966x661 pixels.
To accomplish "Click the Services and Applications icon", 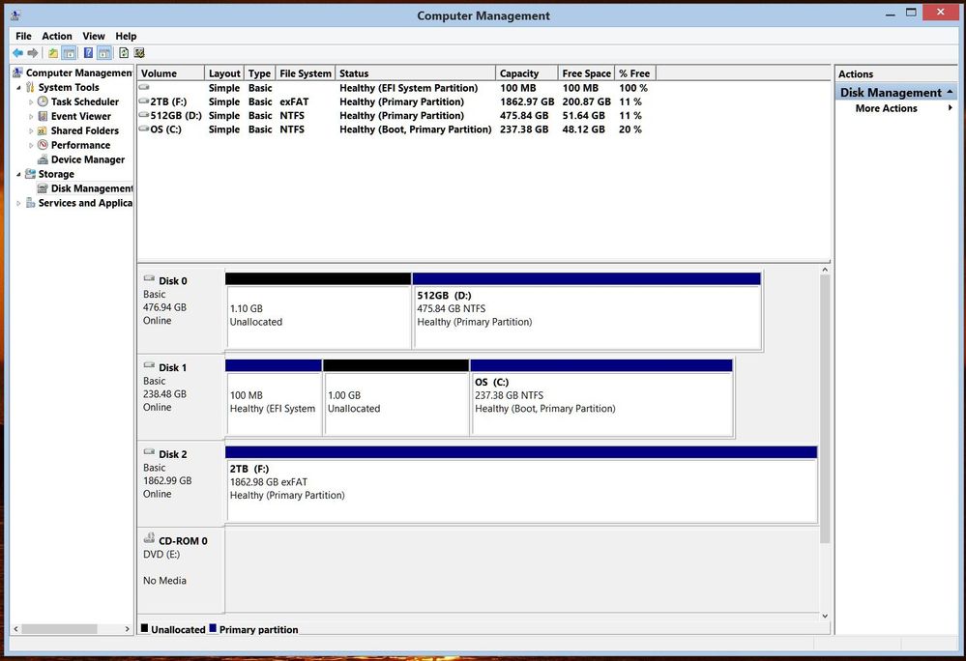I will 30,203.
